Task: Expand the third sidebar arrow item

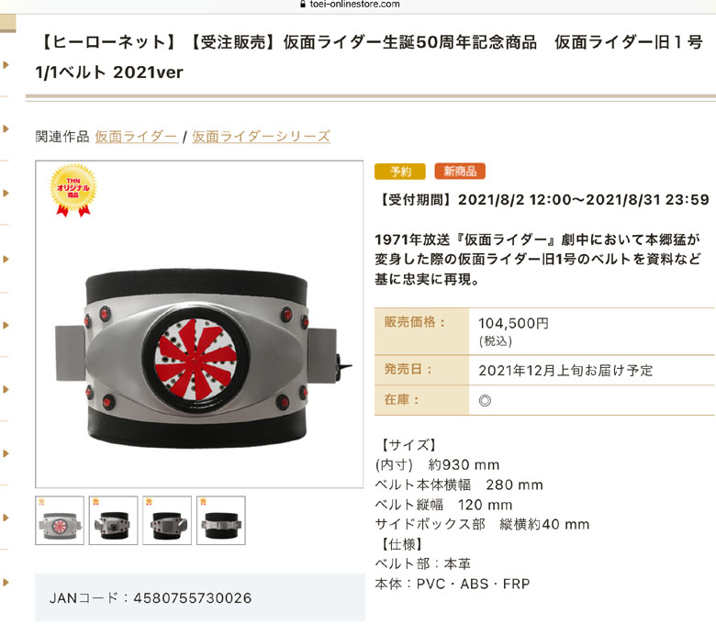Action: coord(6,193)
